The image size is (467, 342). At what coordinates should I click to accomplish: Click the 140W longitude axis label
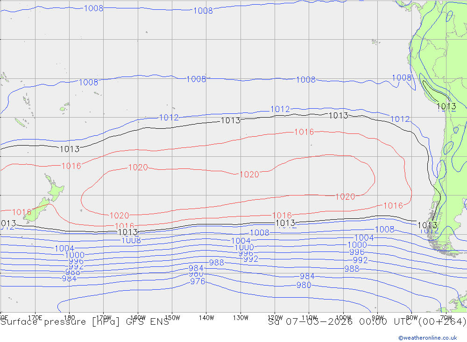tap(206, 318)
